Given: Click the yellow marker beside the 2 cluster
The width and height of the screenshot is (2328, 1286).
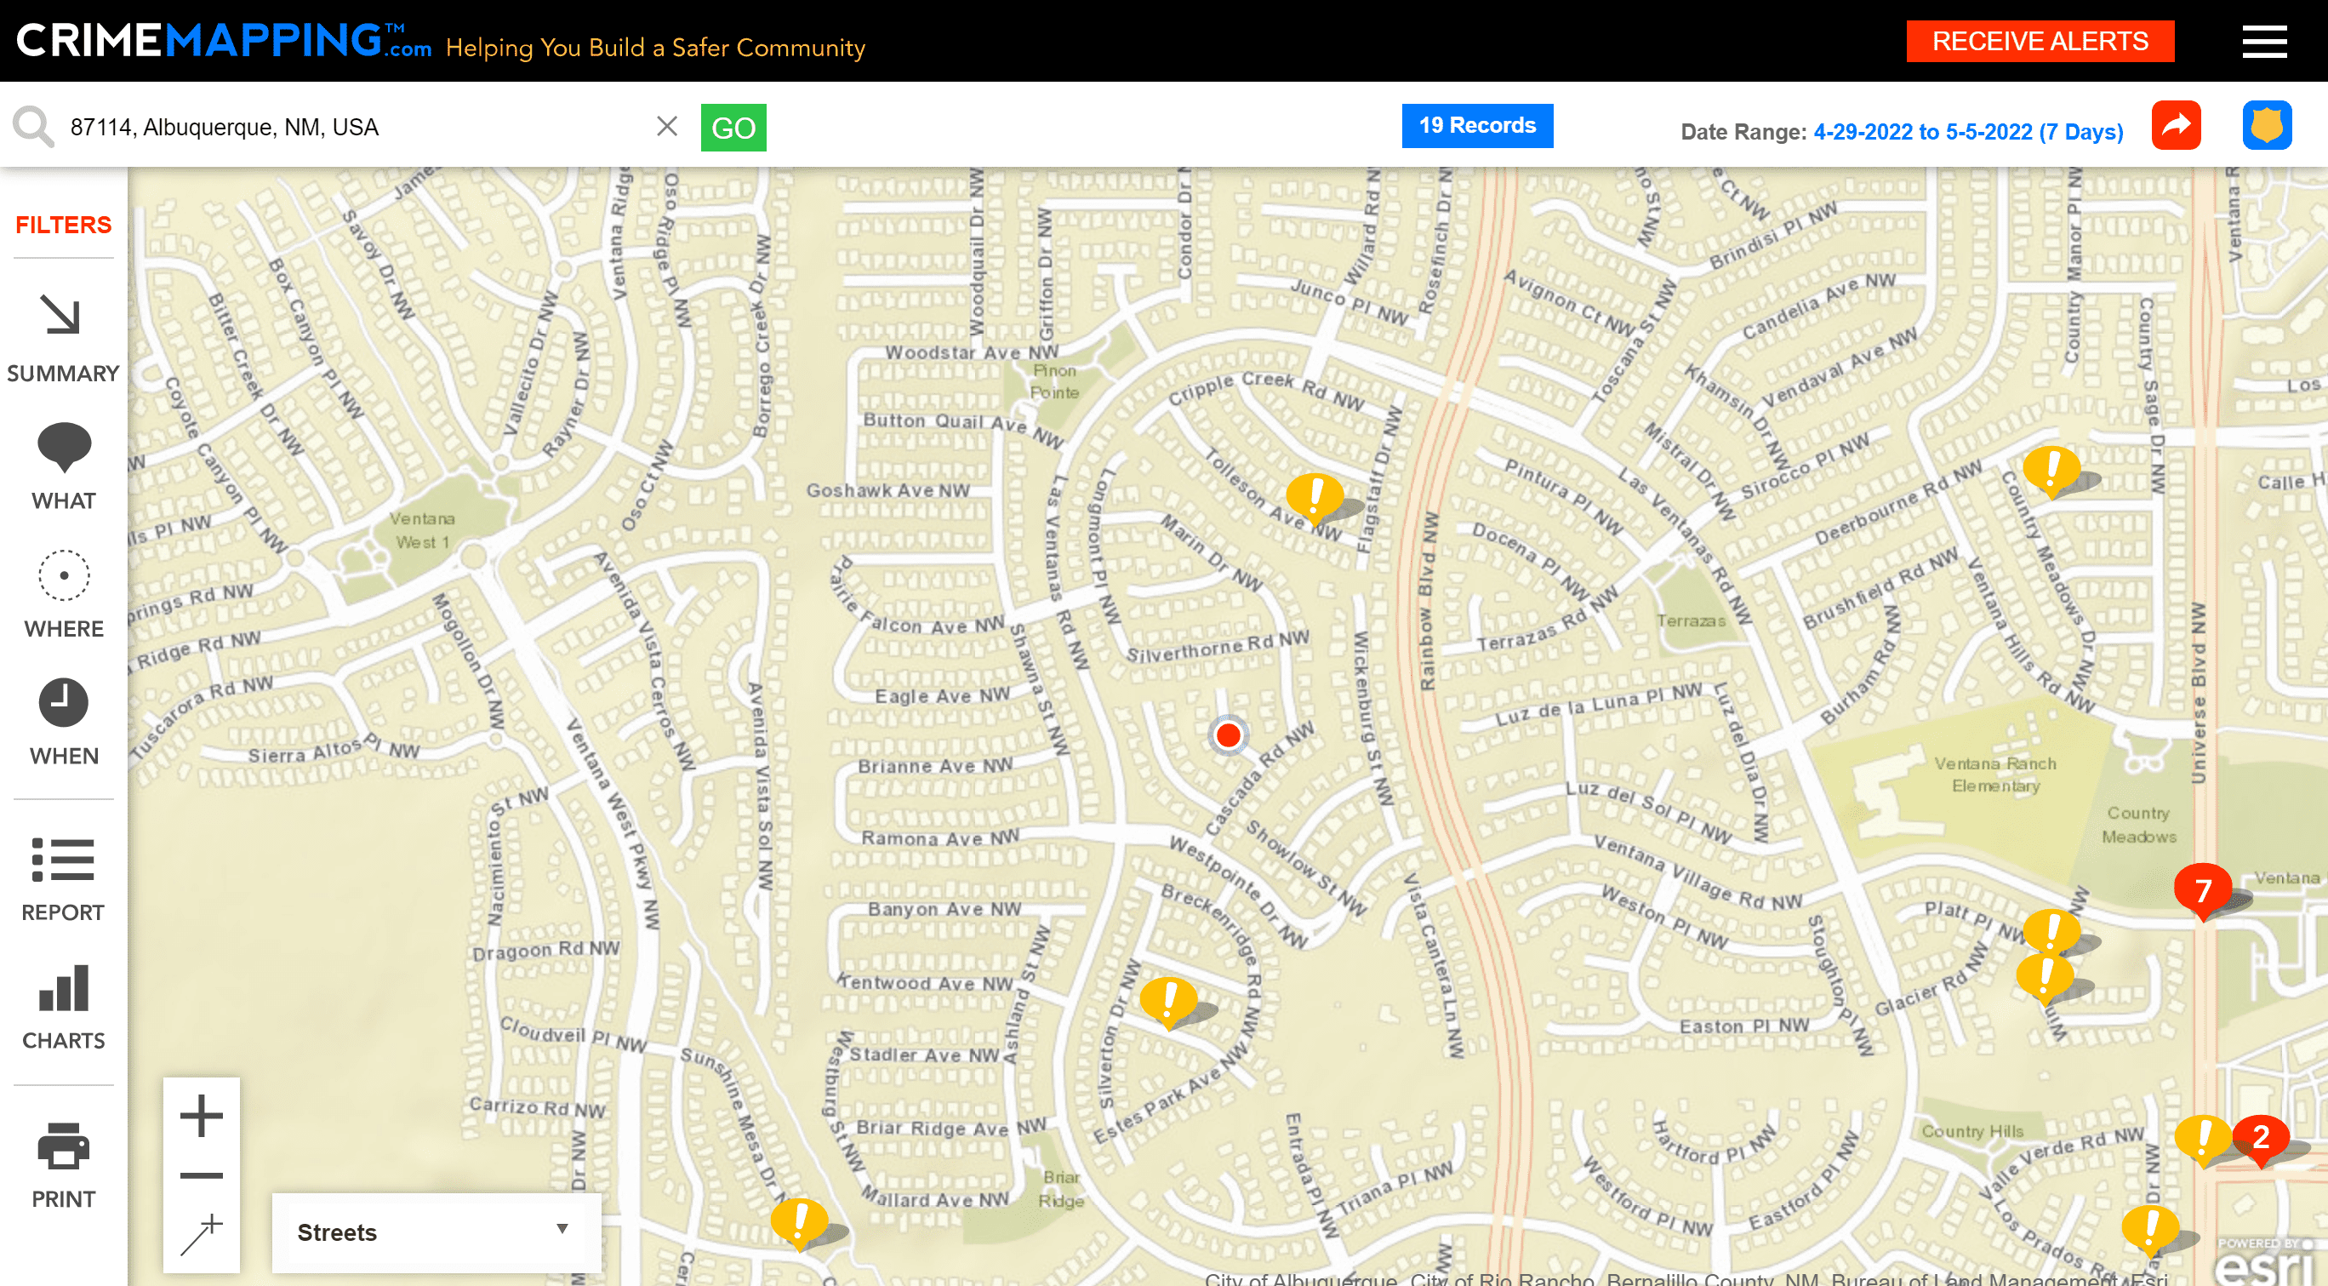Looking at the screenshot, I should (2202, 1139).
